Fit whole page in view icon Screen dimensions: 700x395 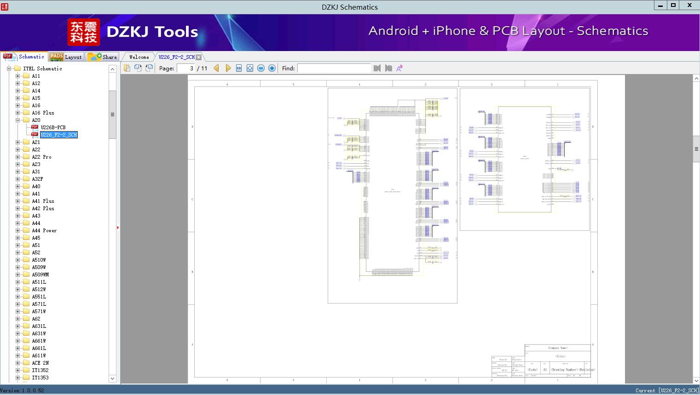tap(250, 68)
